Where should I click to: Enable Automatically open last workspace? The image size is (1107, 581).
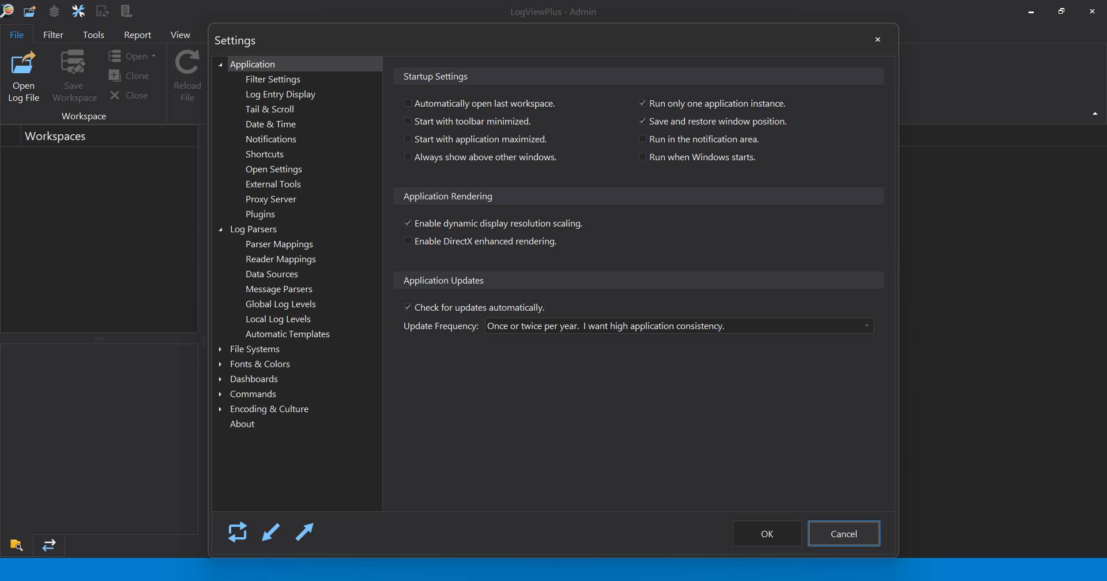[x=408, y=103]
